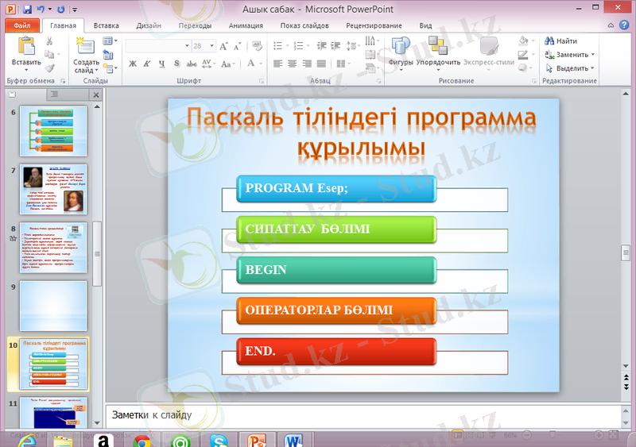
Task: Open the Фигуры shapes gallery
Action: (401, 48)
